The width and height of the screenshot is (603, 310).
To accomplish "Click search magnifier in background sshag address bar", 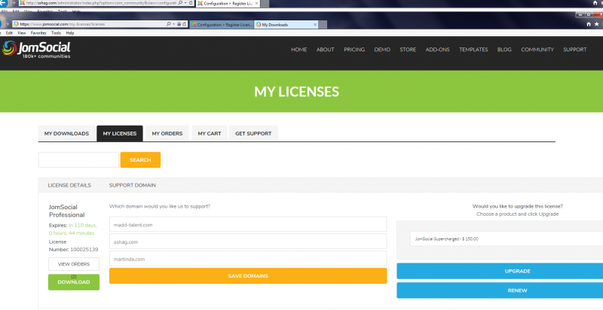I will [180, 3].
